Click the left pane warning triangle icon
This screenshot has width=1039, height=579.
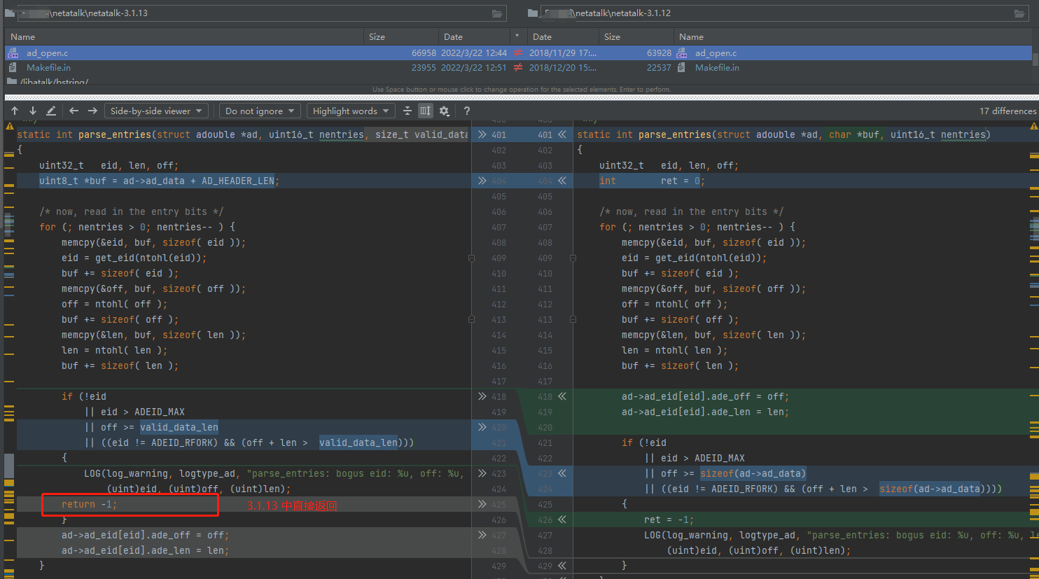click(x=9, y=127)
